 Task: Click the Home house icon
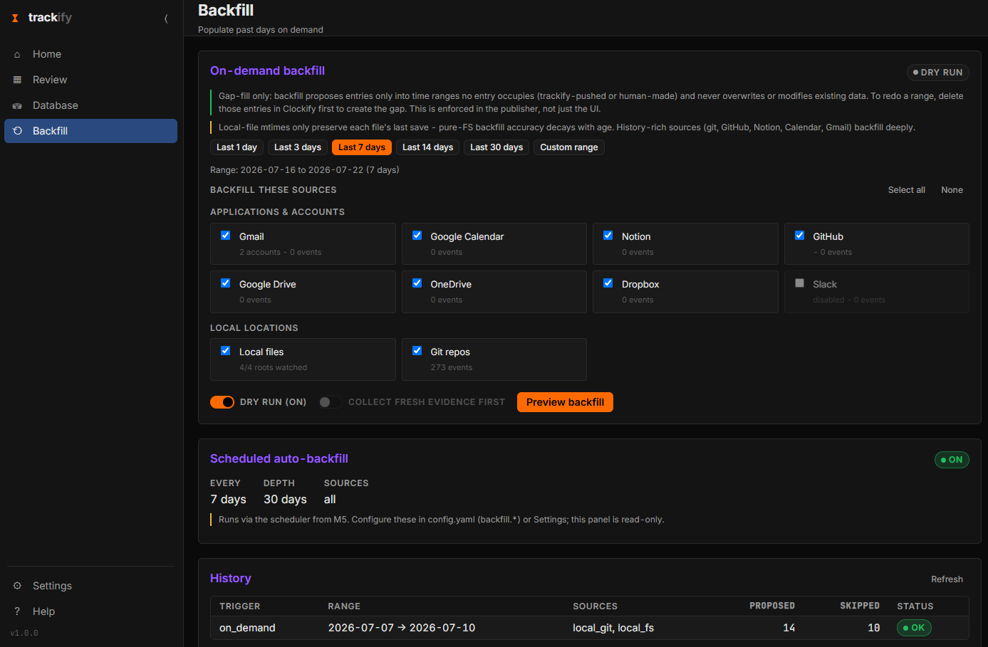17,54
